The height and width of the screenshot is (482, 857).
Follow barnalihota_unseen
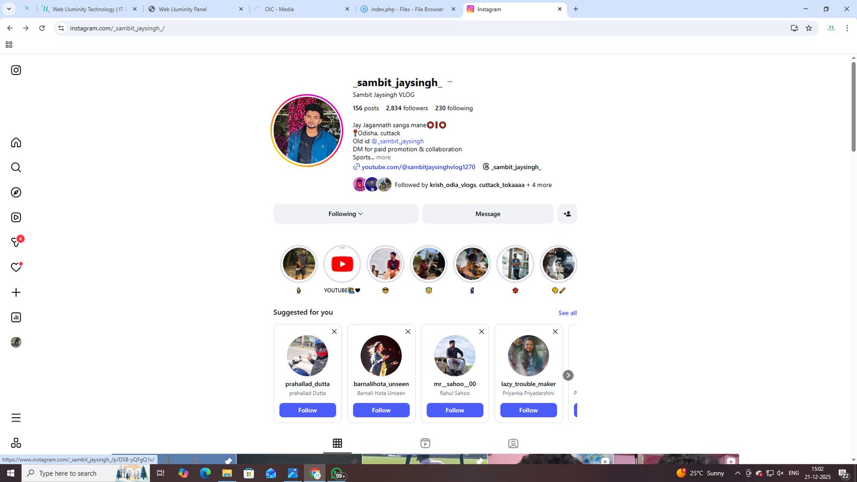pyautogui.click(x=381, y=410)
